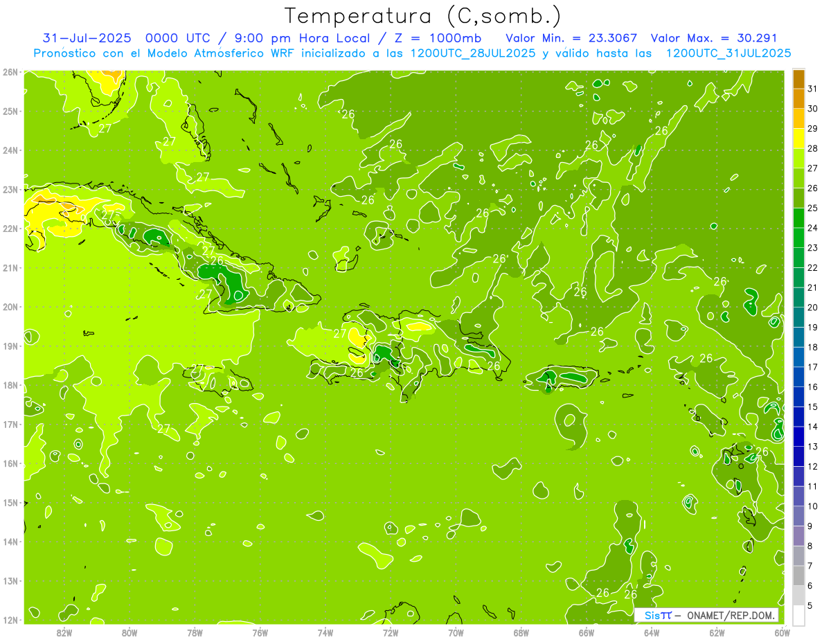Click the '78W' longitude axis label
This screenshot has width=831, height=642.
click(195, 632)
